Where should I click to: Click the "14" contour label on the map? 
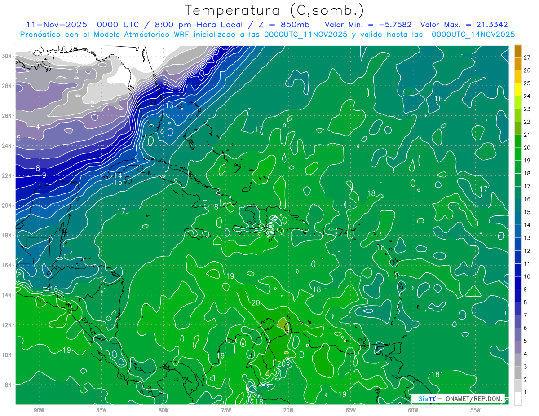click(x=118, y=175)
